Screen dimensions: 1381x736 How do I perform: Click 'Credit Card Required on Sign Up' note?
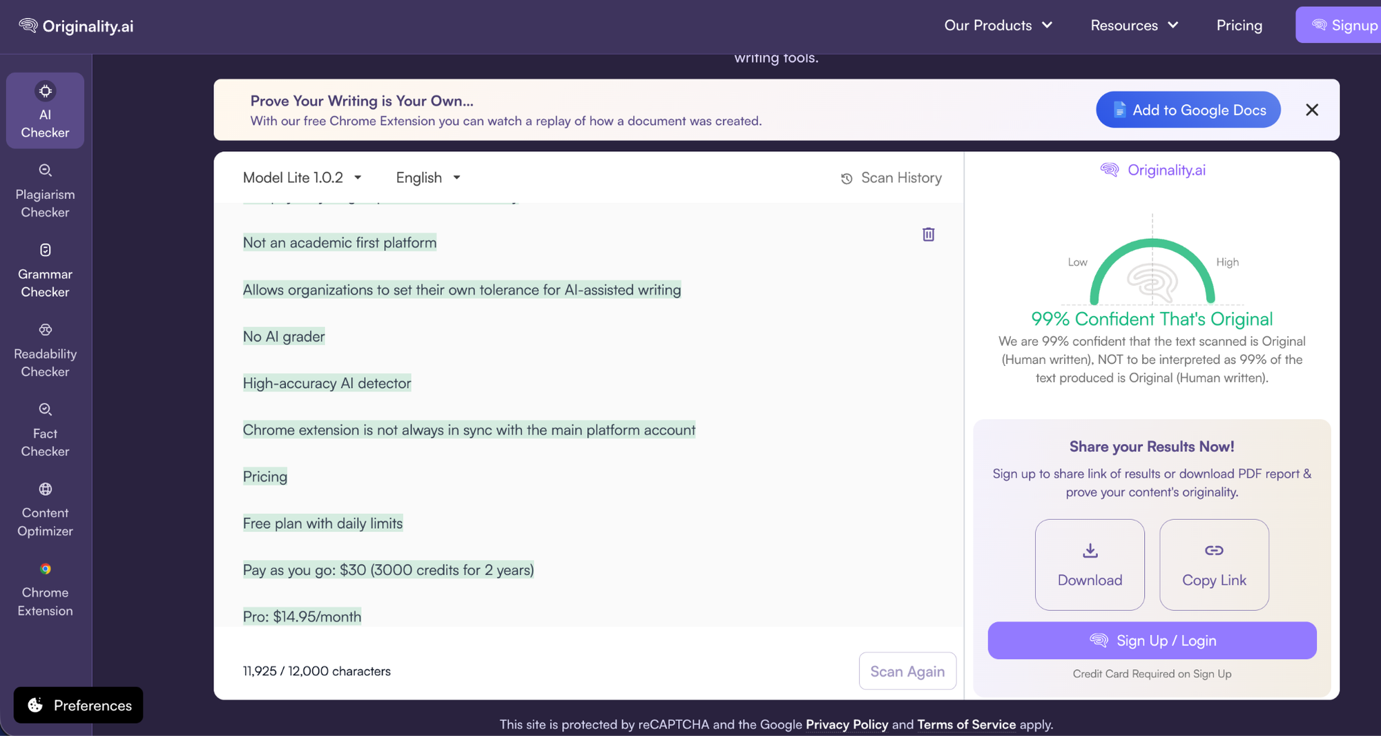pos(1152,674)
